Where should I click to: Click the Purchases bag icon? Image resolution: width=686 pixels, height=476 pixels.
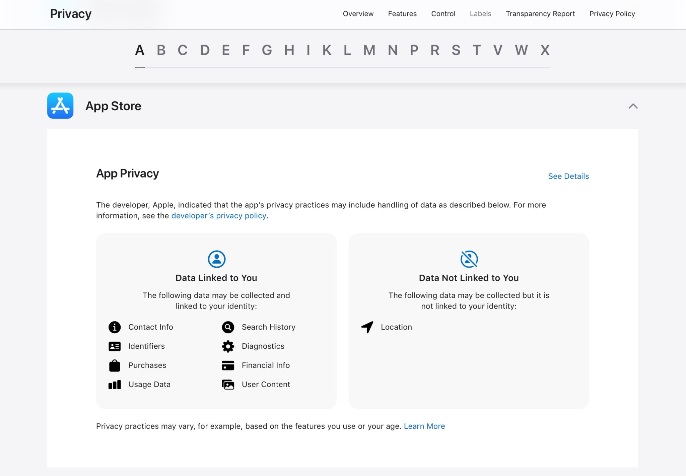[115, 365]
